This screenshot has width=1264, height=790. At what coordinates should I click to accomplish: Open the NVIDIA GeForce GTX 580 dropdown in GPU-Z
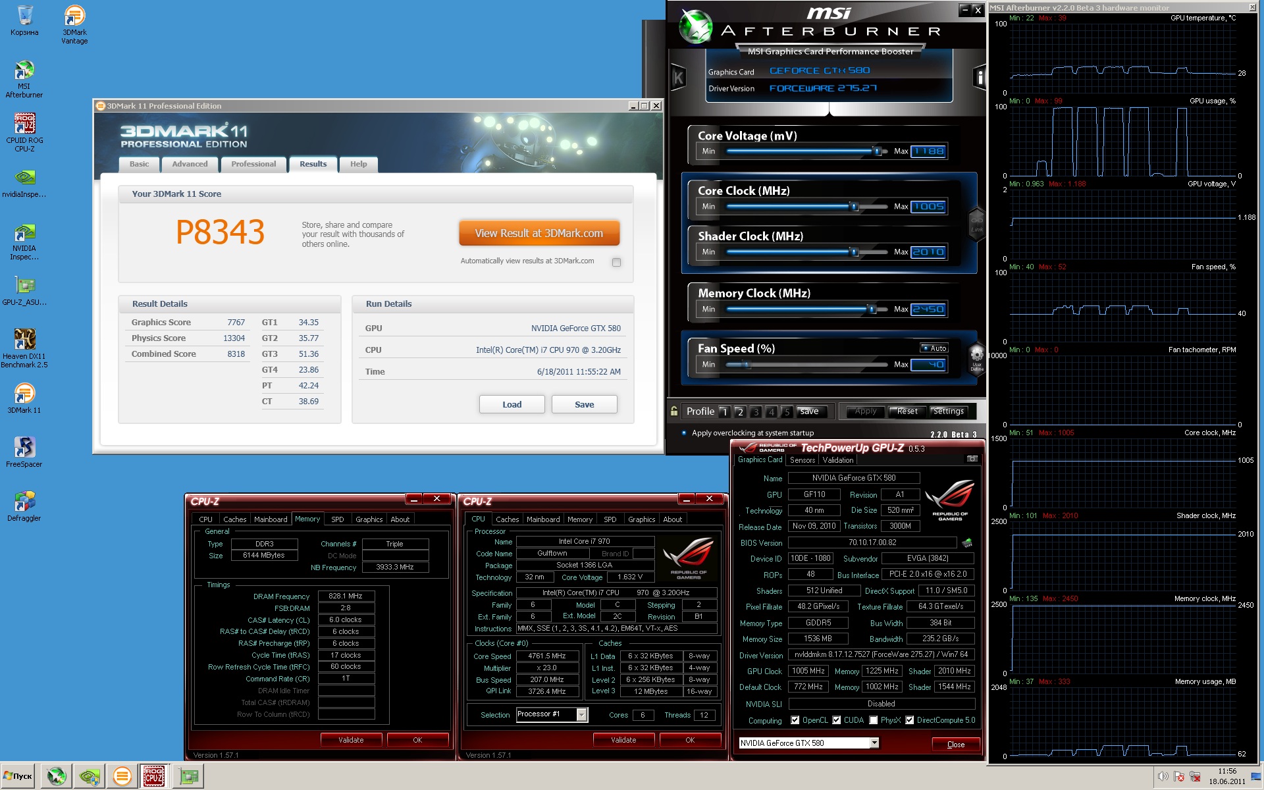pos(874,743)
